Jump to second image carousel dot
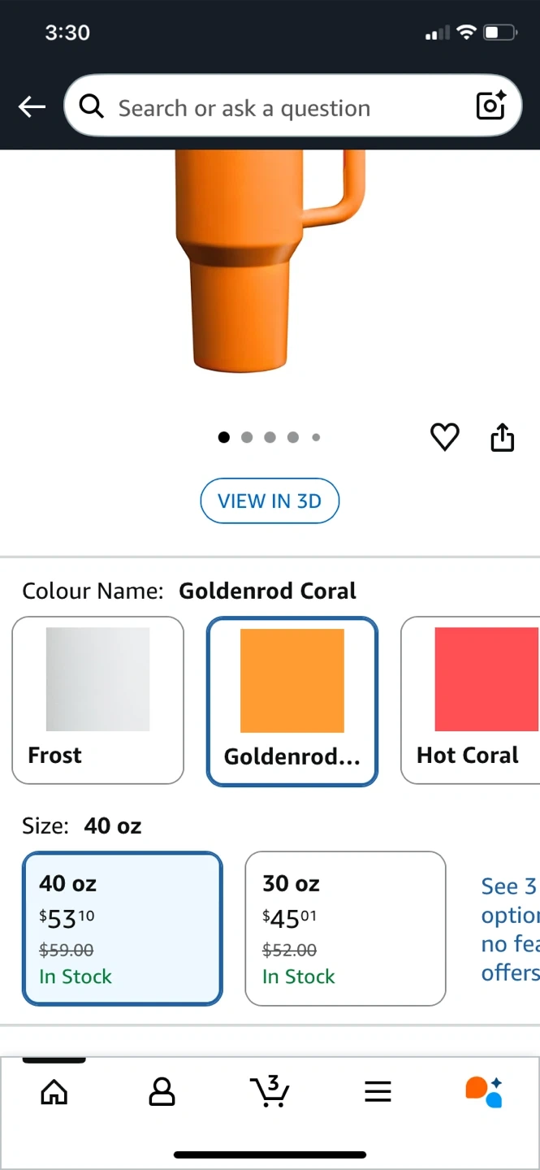This screenshot has height=1170, width=540. (247, 437)
